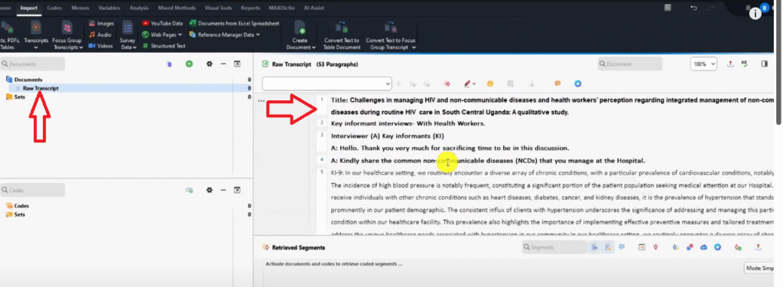This screenshot has width=783, height=287.
Task: Open Documents panel settings gear
Action: [210, 64]
